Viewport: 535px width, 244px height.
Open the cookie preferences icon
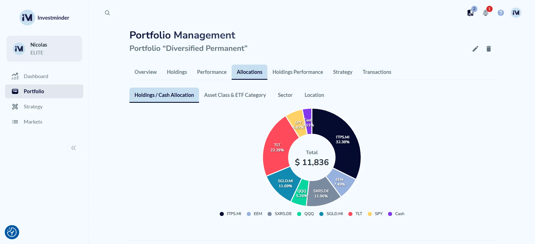pos(12,232)
